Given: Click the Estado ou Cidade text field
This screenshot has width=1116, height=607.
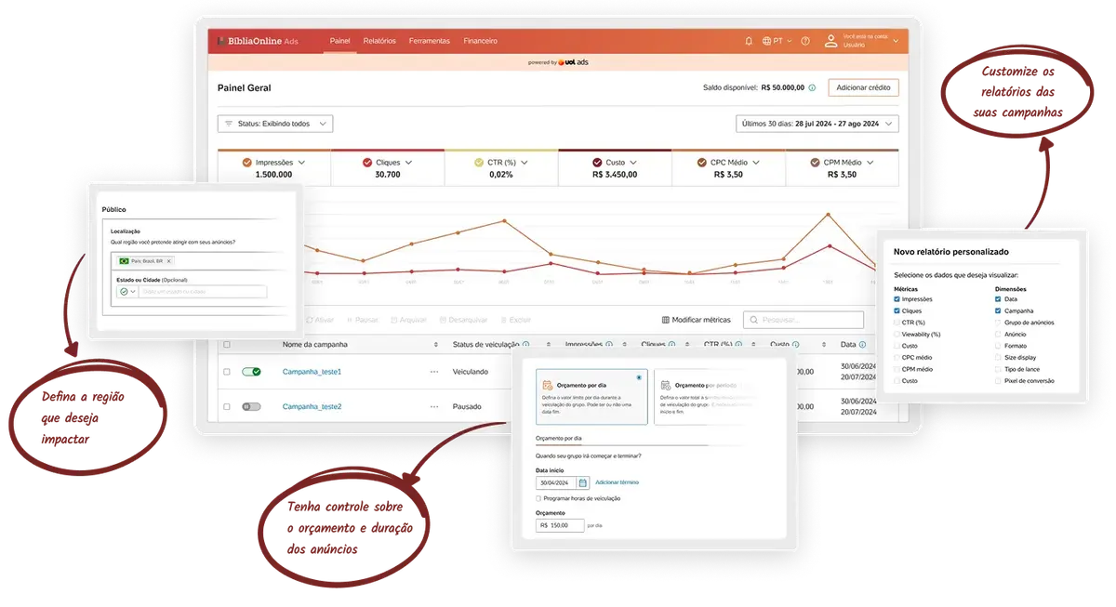Looking at the screenshot, I should coord(203,291).
